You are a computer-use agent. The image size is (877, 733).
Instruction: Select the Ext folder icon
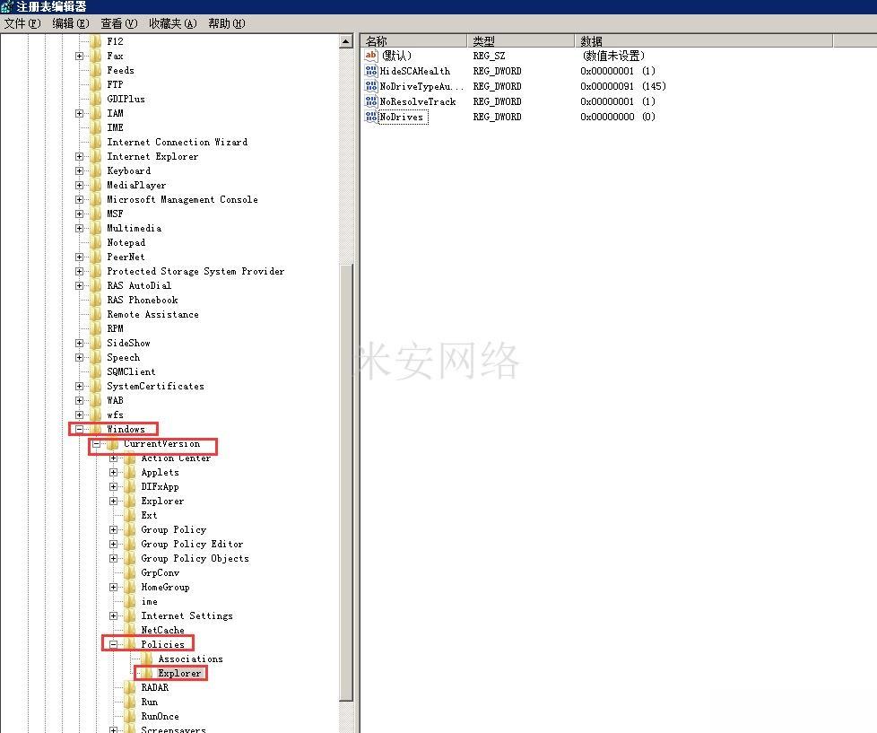pyautogui.click(x=130, y=515)
